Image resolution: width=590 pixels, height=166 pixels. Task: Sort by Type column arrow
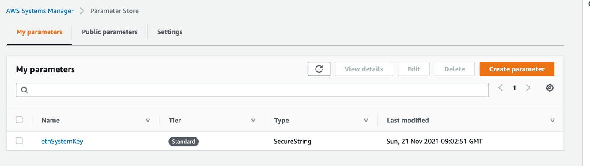pos(366,121)
